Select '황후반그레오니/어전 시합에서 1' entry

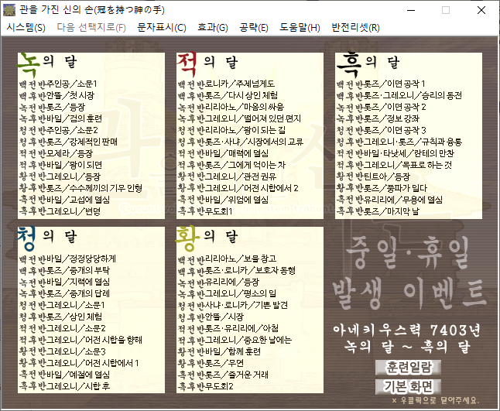pyautogui.click(x=79, y=363)
